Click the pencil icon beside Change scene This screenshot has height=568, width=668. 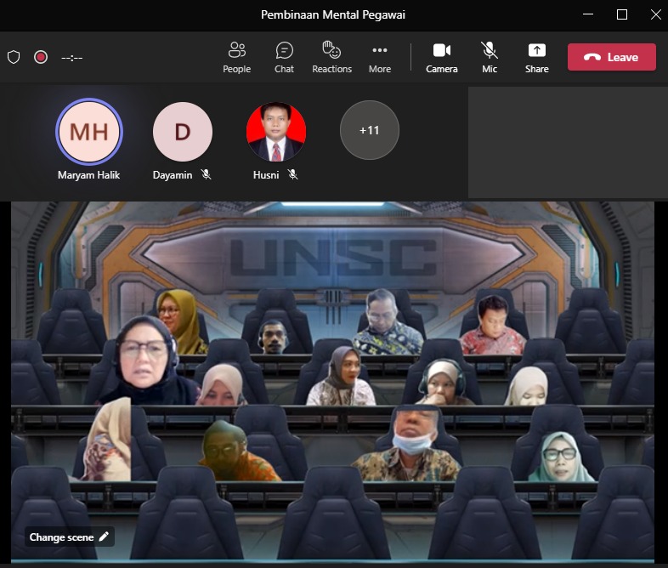(104, 537)
